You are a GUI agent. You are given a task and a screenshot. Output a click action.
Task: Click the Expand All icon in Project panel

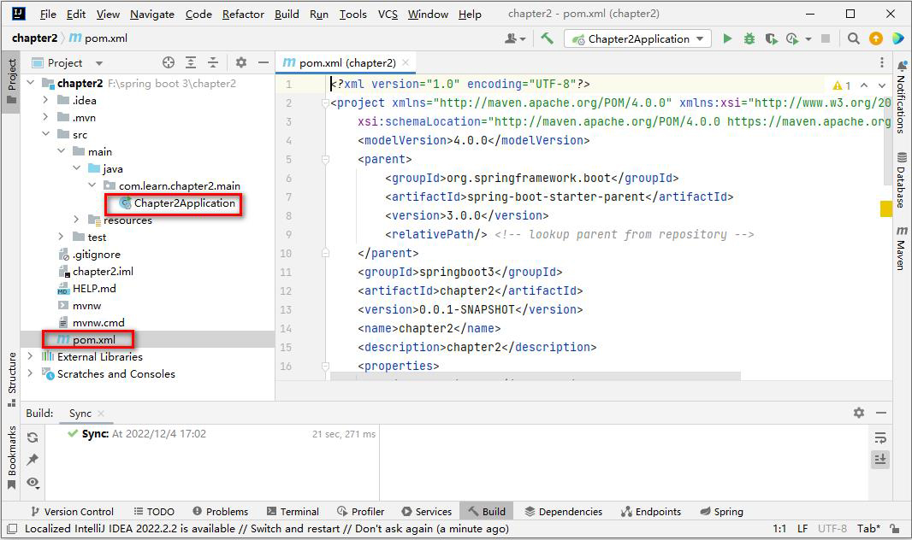point(191,62)
